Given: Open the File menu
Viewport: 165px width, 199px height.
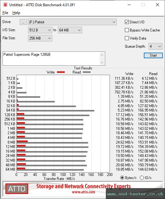Looking at the screenshot, I should pos(5,13).
